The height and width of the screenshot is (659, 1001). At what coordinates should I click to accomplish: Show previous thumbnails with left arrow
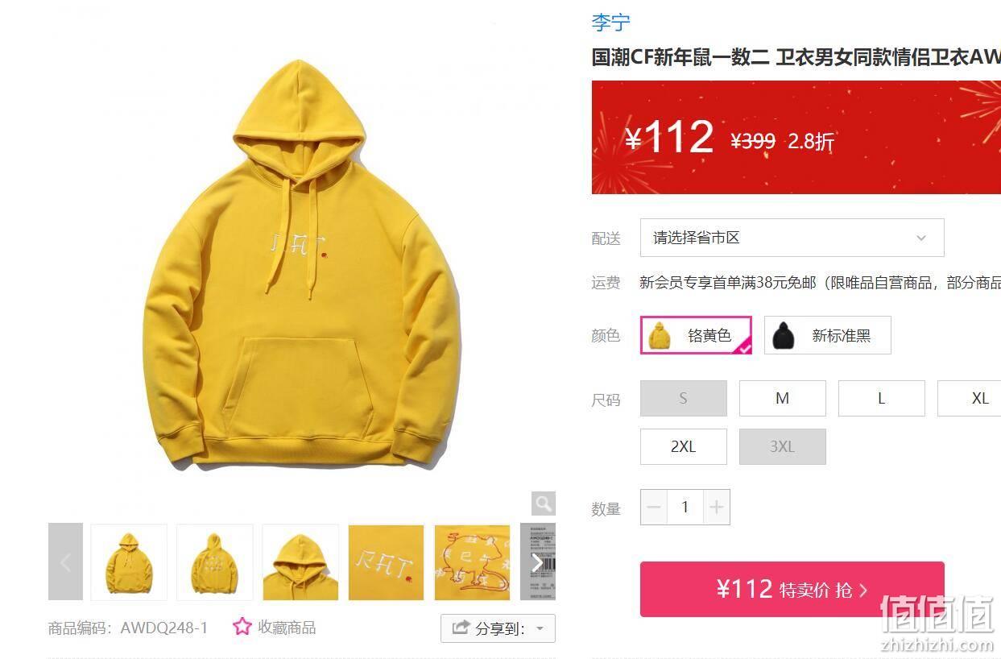pos(65,562)
